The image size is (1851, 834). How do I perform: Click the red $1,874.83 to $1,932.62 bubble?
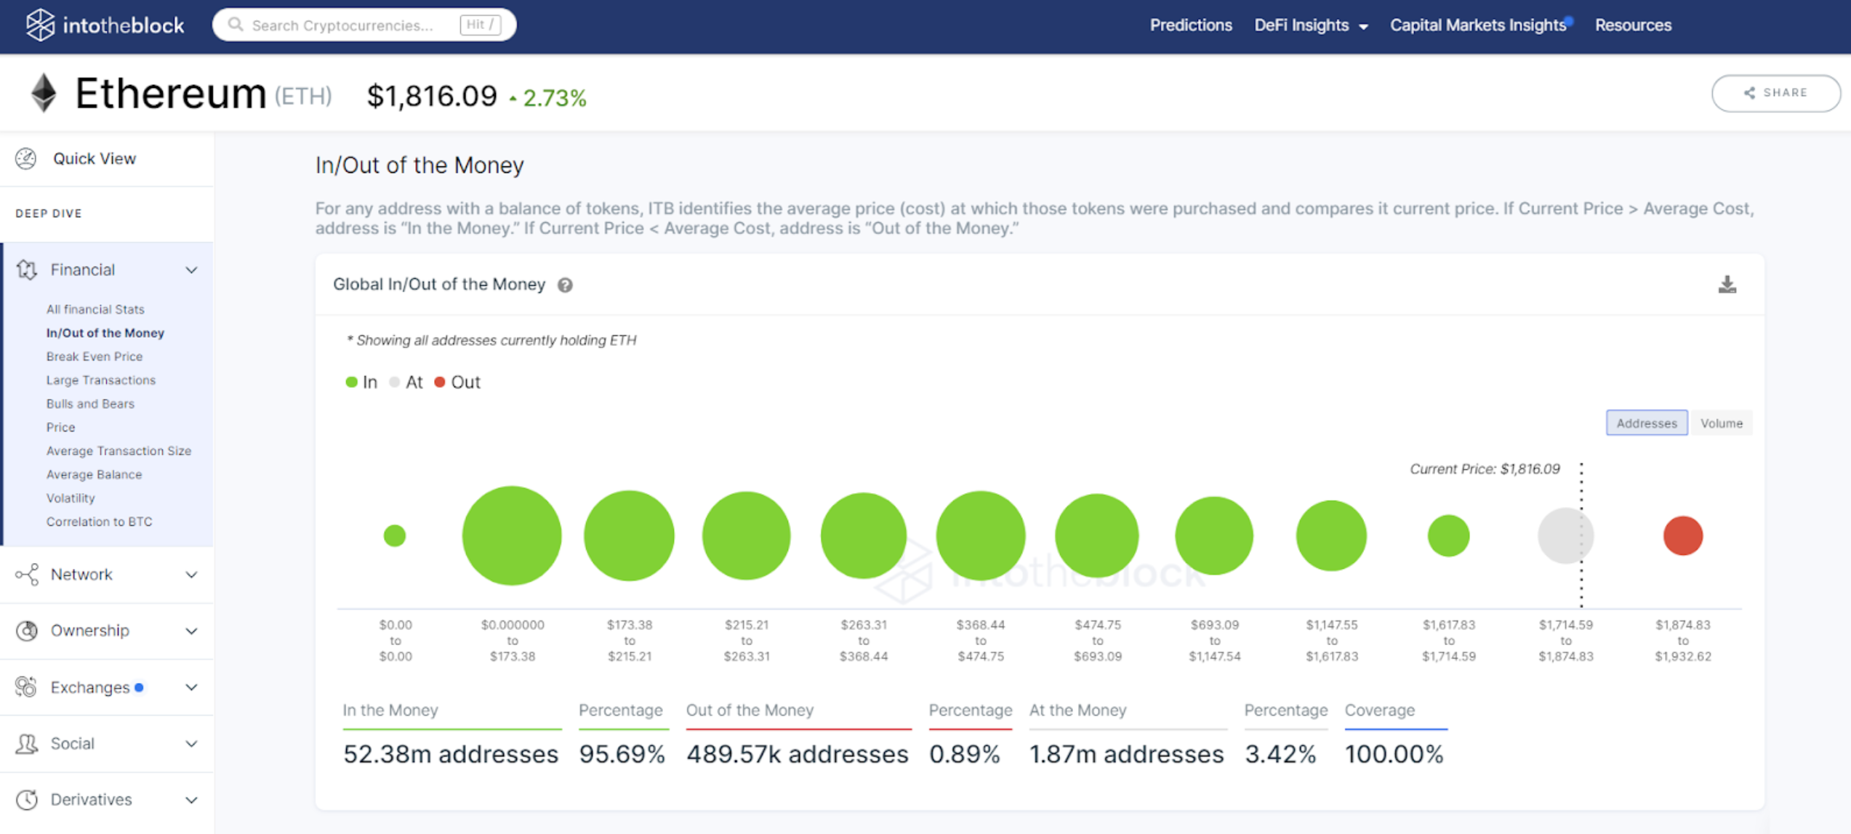[x=1682, y=535]
